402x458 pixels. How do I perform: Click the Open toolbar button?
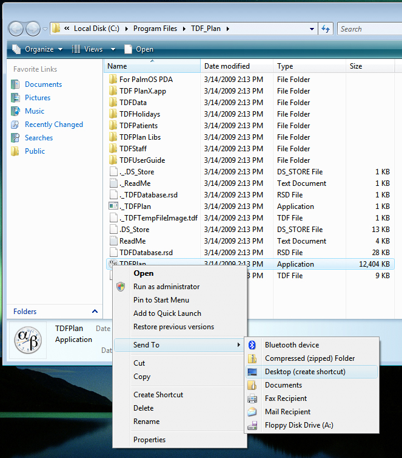click(x=139, y=49)
